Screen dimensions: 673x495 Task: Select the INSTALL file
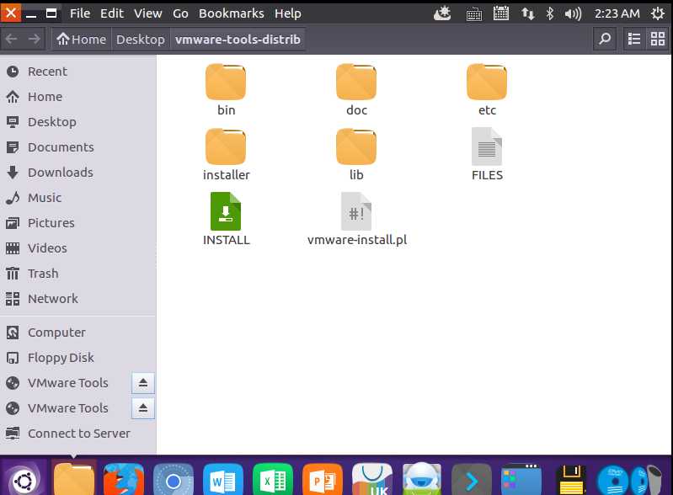tap(226, 219)
